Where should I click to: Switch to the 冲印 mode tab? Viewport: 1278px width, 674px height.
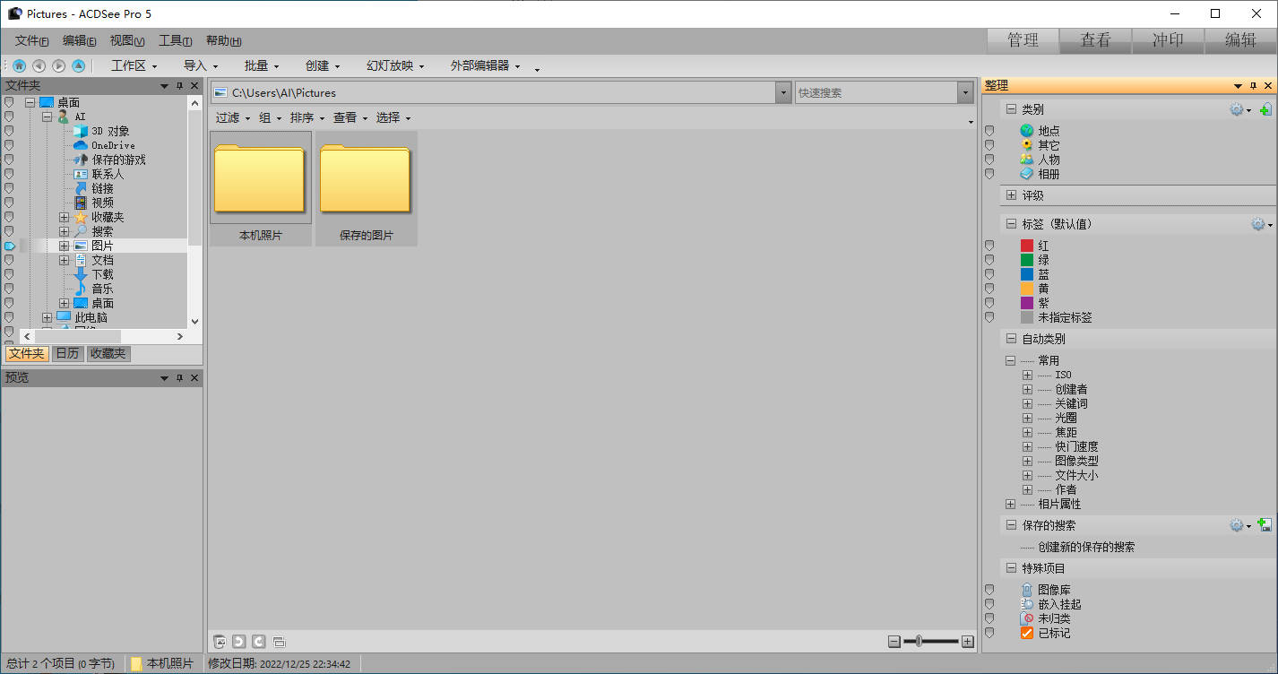(x=1168, y=40)
